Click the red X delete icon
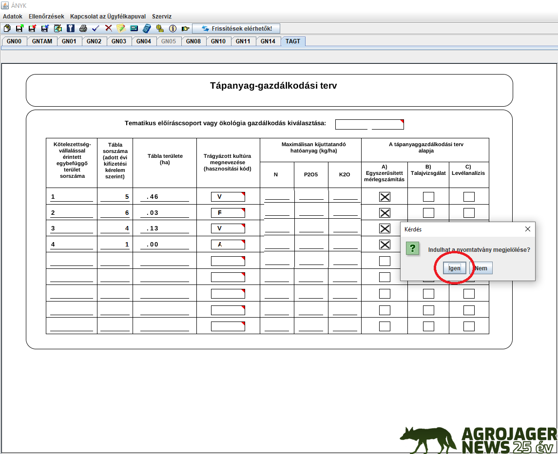This screenshot has height=454, width=558. click(108, 29)
